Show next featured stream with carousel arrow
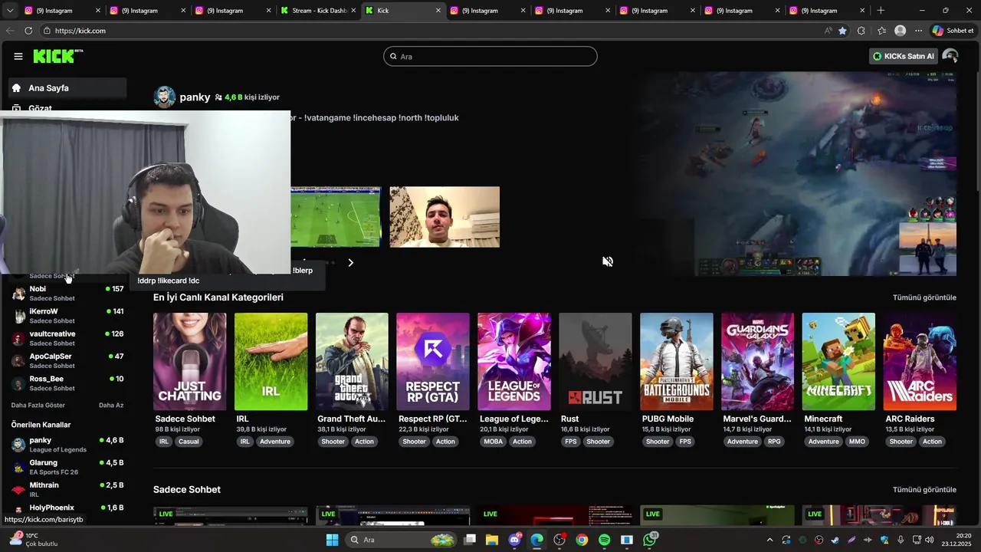 coord(350,262)
